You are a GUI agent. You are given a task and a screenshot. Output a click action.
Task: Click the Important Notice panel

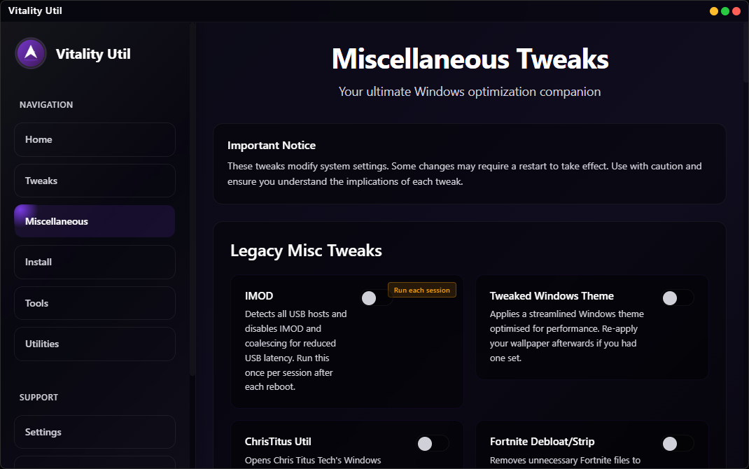click(x=469, y=163)
